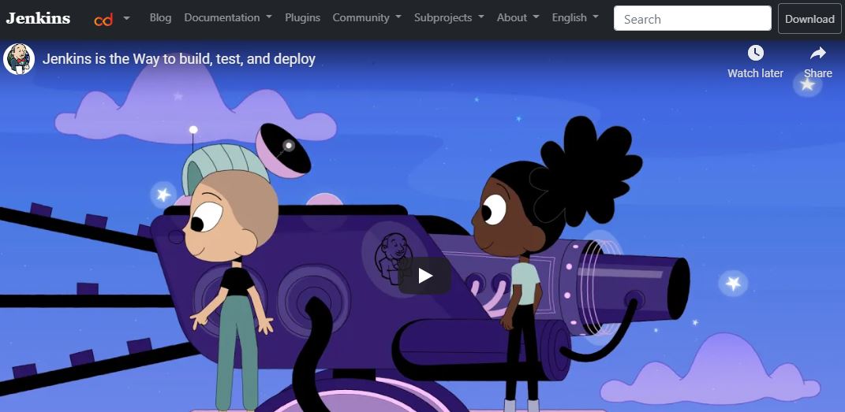Click the Jenkins channel avatar on video
Screen dimensions: 845x412
pos(19,59)
